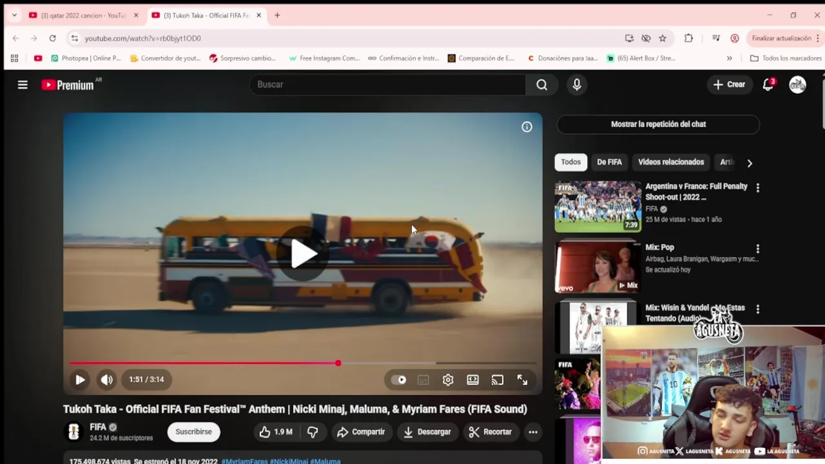Click the search magnifier button
Image resolution: width=825 pixels, height=464 pixels.
[542, 84]
